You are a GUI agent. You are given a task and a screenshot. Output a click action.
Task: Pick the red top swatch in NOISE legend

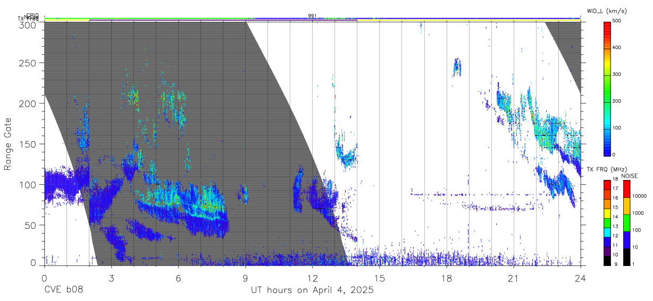click(626, 189)
